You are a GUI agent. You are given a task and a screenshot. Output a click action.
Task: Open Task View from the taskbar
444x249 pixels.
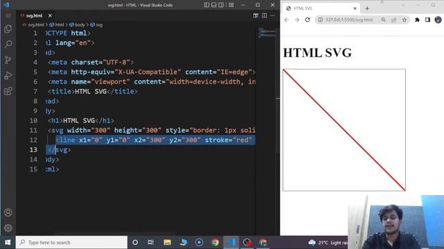click(x=151, y=243)
